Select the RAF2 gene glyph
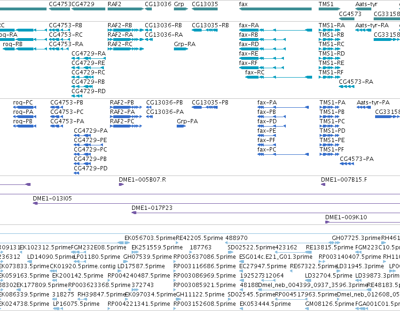Viewport: 400px width, 311px height. coord(125,9)
